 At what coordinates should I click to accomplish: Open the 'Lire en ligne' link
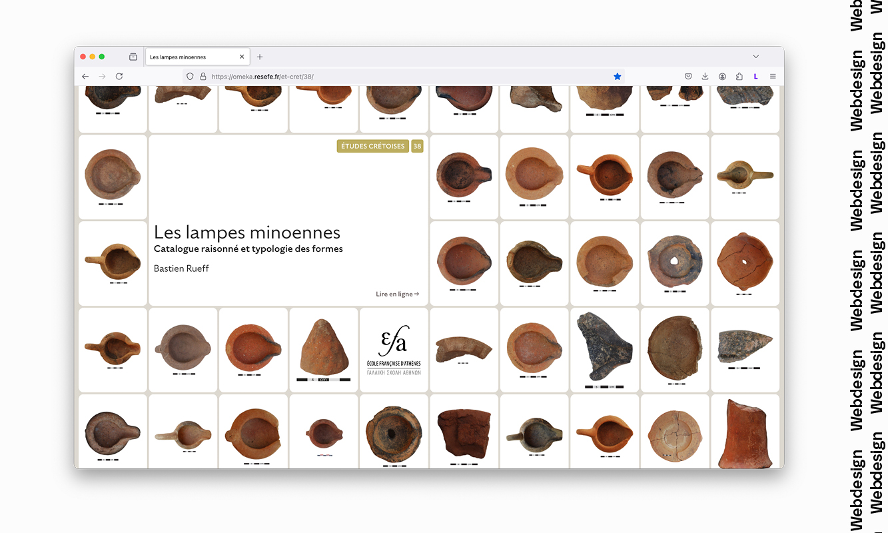click(x=398, y=294)
